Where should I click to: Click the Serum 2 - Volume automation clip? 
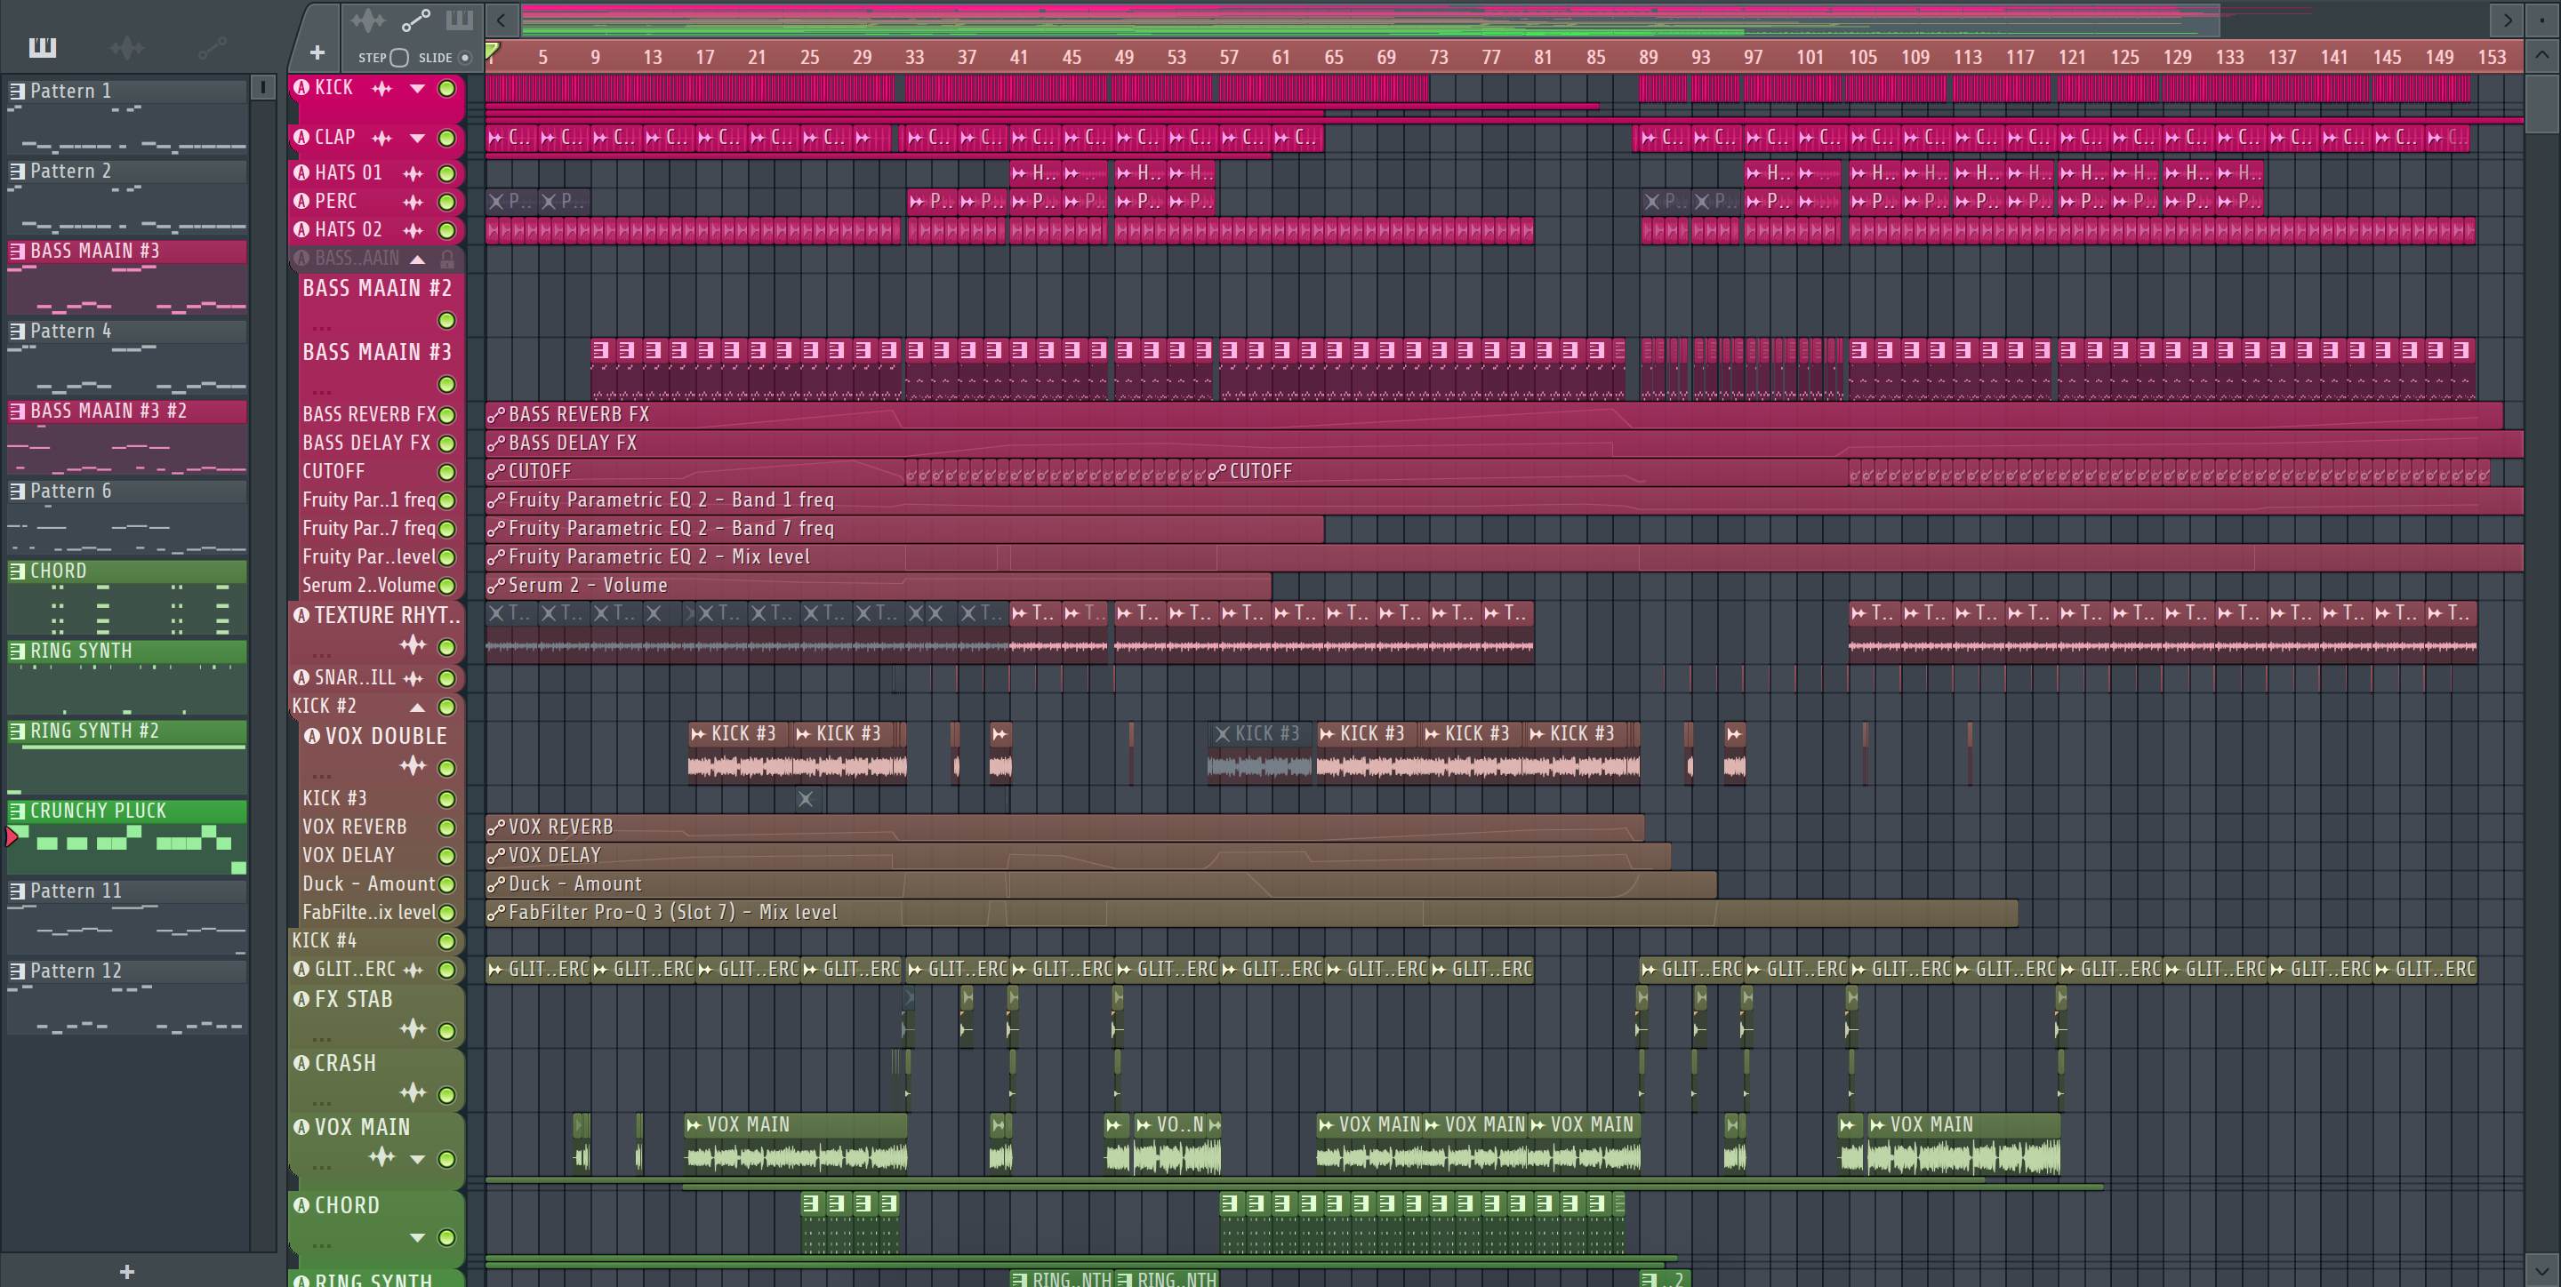click(878, 586)
